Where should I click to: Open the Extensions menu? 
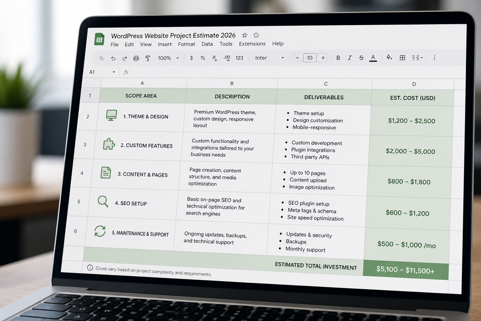pyautogui.click(x=252, y=44)
